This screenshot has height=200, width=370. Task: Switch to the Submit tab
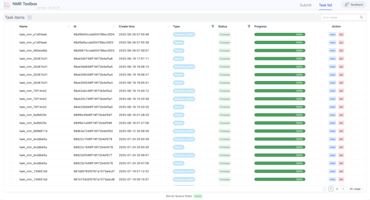click(x=306, y=5)
